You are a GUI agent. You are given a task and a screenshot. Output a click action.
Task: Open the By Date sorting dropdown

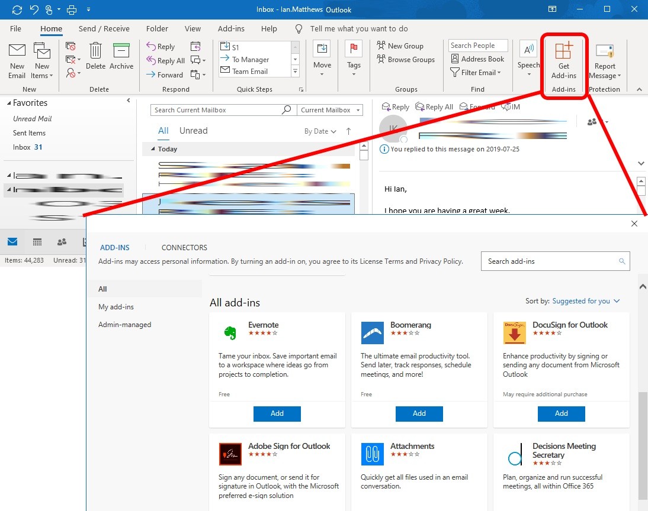[320, 131]
